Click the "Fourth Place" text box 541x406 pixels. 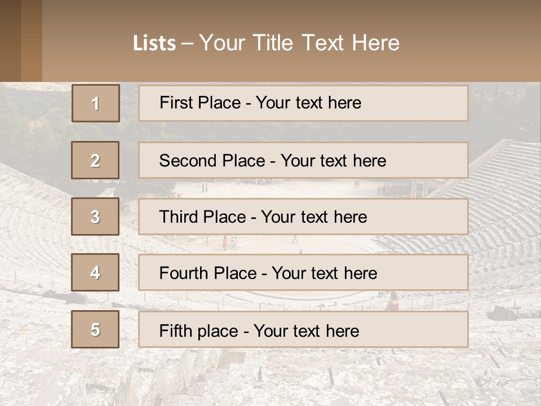(303, 273)
